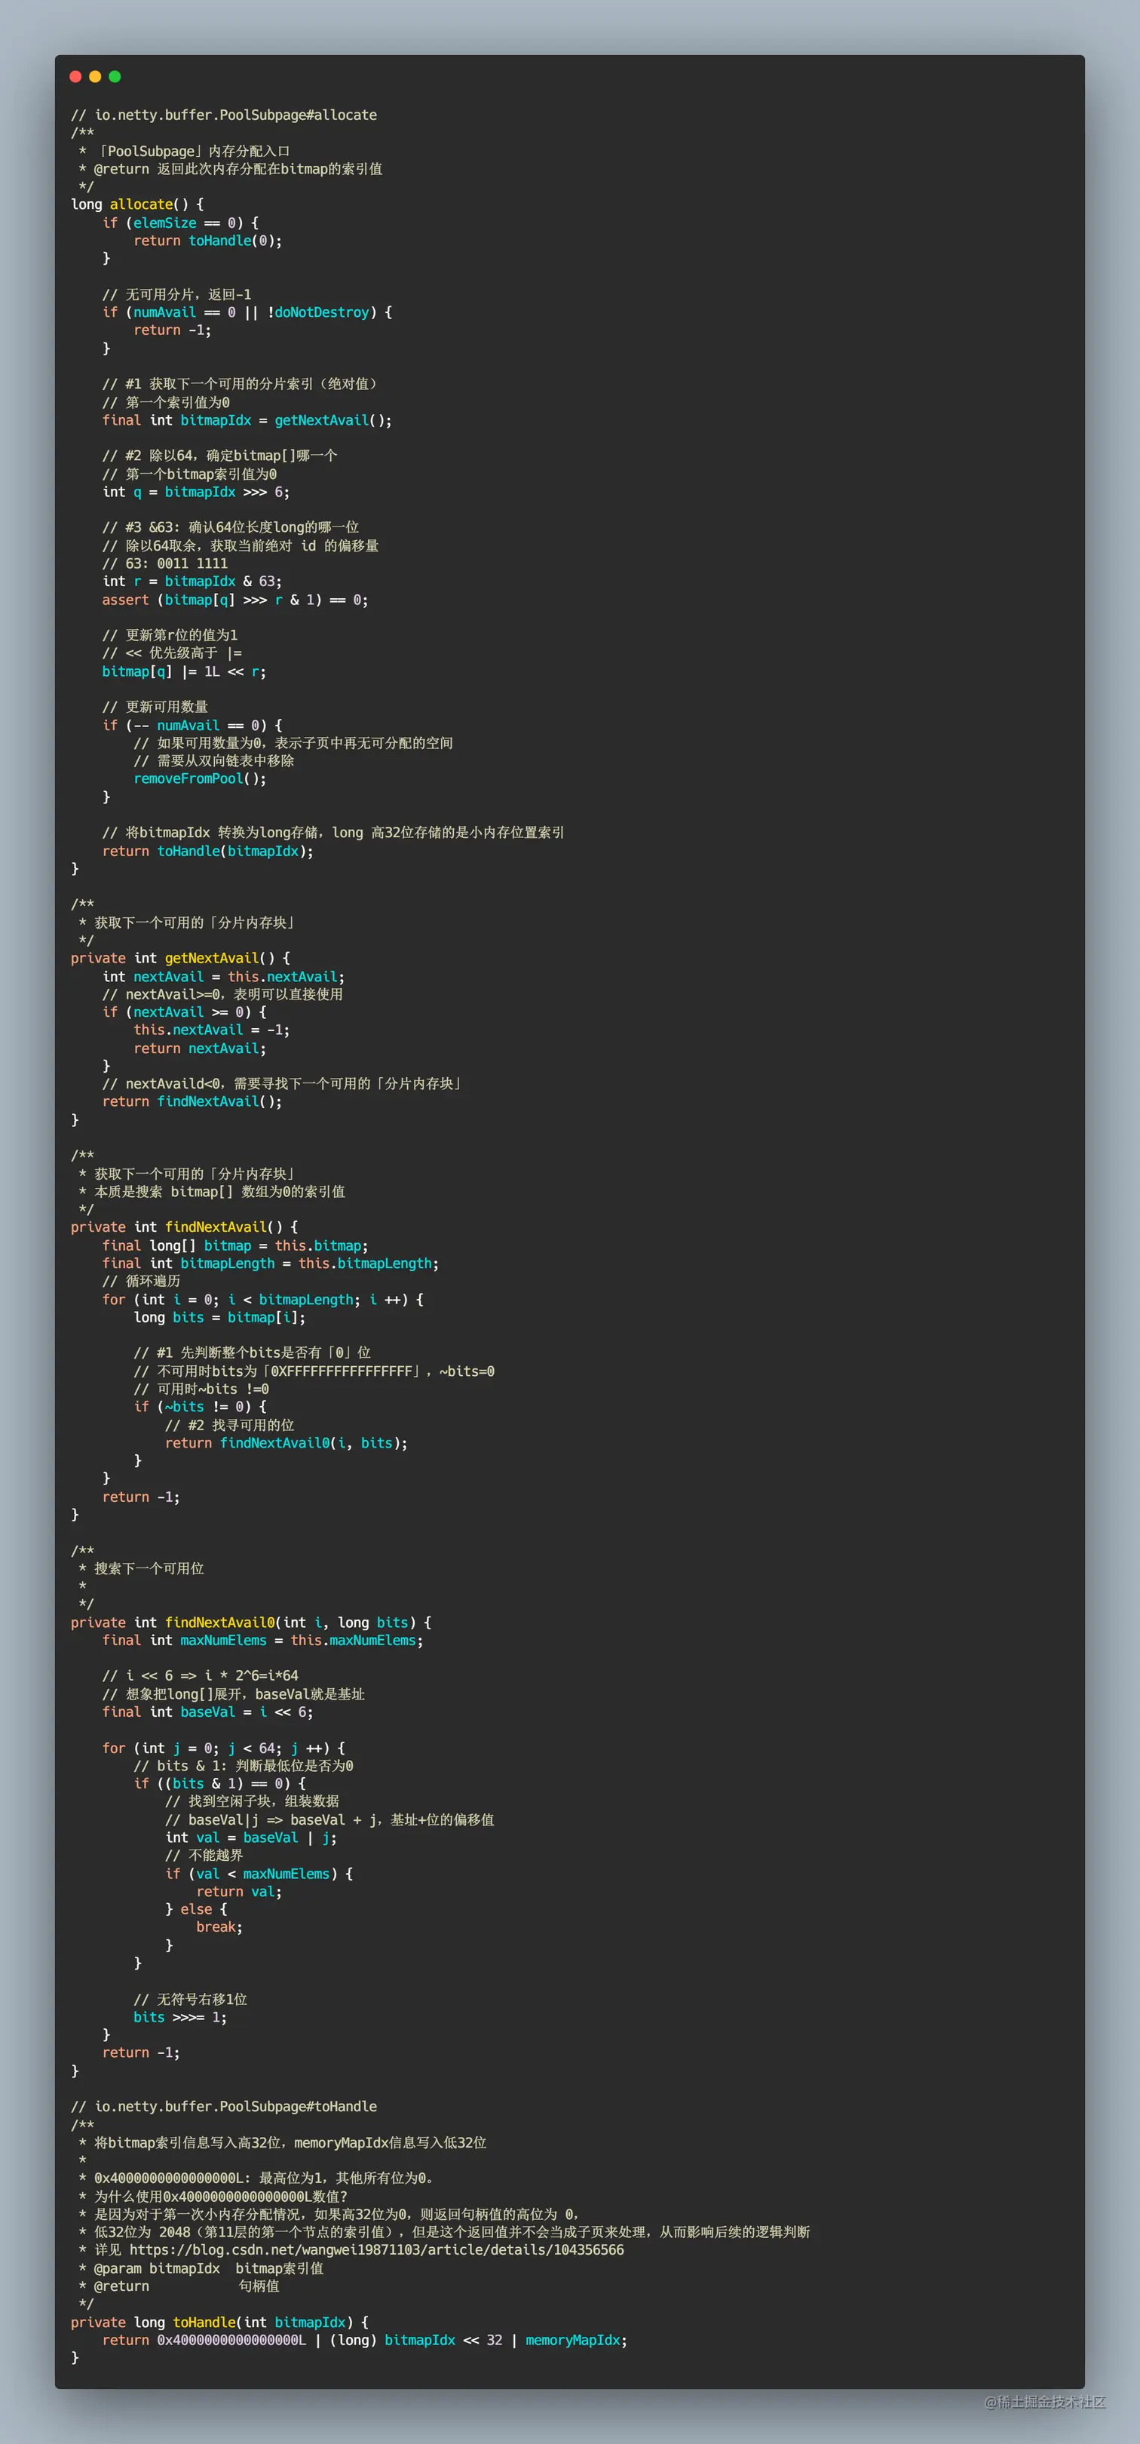Click the line 'return findNextAvail();'
This screenshot has width=1140, height=2444.
coord(192,1101)
